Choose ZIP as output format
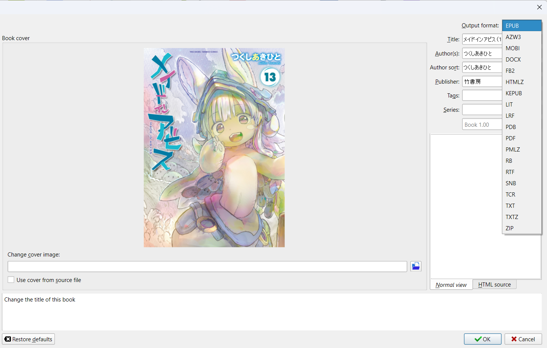The image size is (547, 348). pos(522,228)
